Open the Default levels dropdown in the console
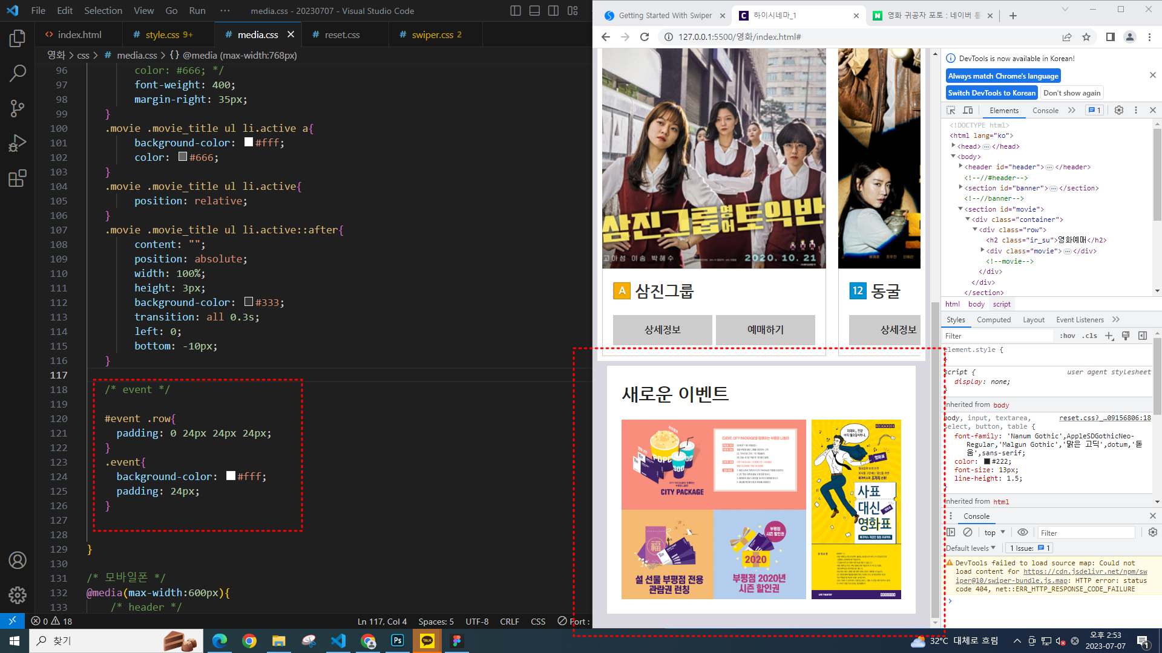This screenshot has width=1162, height=653. click(970, 548)
